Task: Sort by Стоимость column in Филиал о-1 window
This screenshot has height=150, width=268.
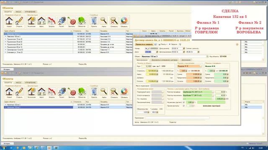Action: click(x=79, y=31)
